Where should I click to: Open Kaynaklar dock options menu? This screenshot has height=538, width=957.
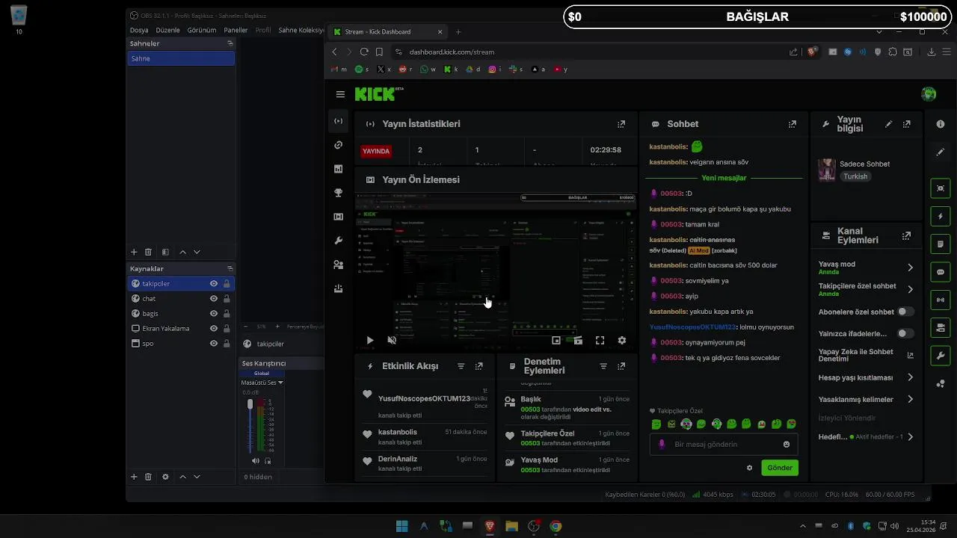pos(230,268)
